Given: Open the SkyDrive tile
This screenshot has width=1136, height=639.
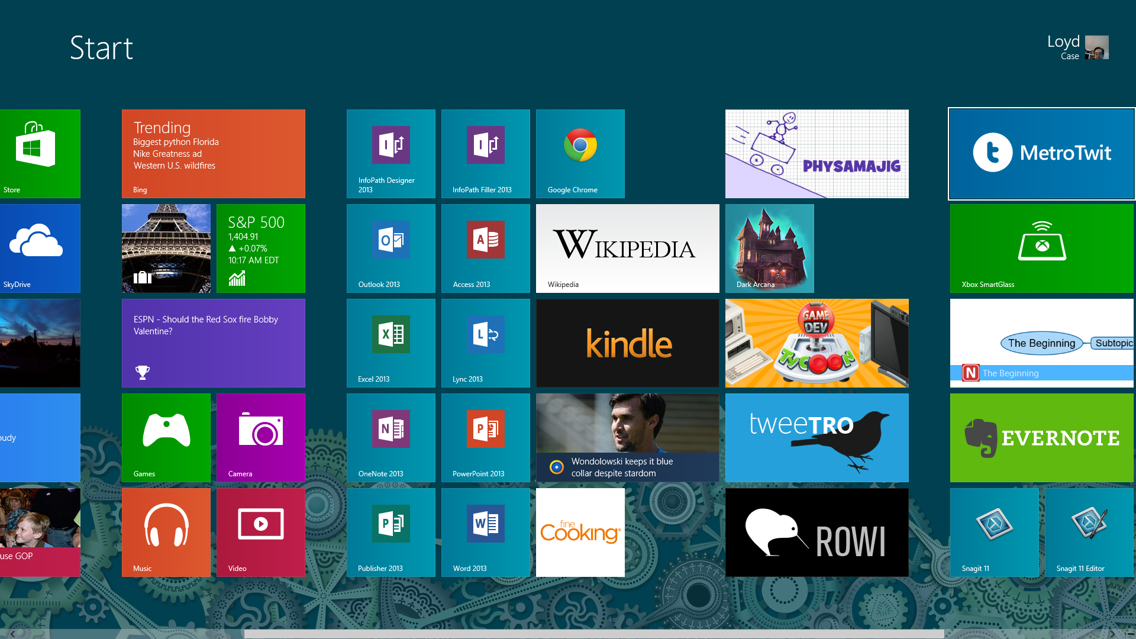Looking at the screenshot, I should (x=40, y=248).
